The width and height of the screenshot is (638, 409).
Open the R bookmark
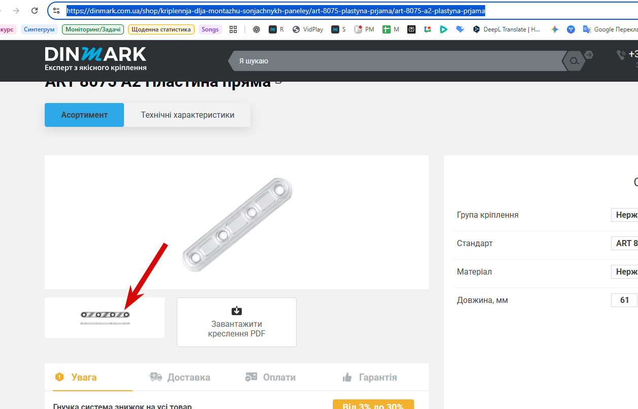[x=276, y=29]
